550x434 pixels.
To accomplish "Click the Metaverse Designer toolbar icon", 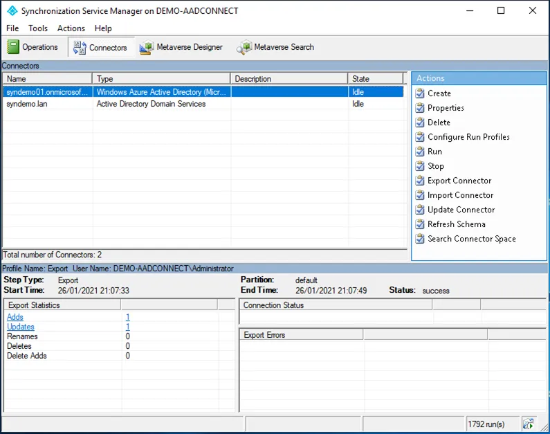I will [x=146, y=48].
